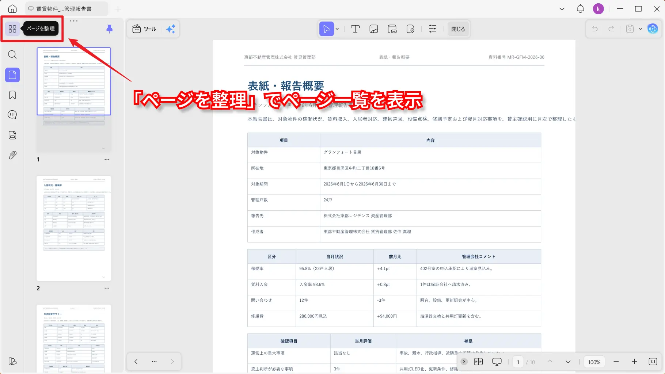This screenshot has width=665, height=374.
Task: Open the user account avatar k
Action: coord(598,9)
